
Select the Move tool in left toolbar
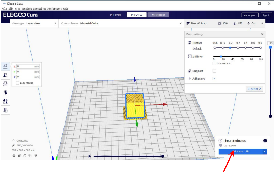(x=5, y=66)
